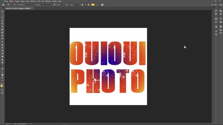This screenshot has height=125, width=223.
Task: Toggle Quick Mask mode
Action: pyautogui.click(x=2, y=90)
